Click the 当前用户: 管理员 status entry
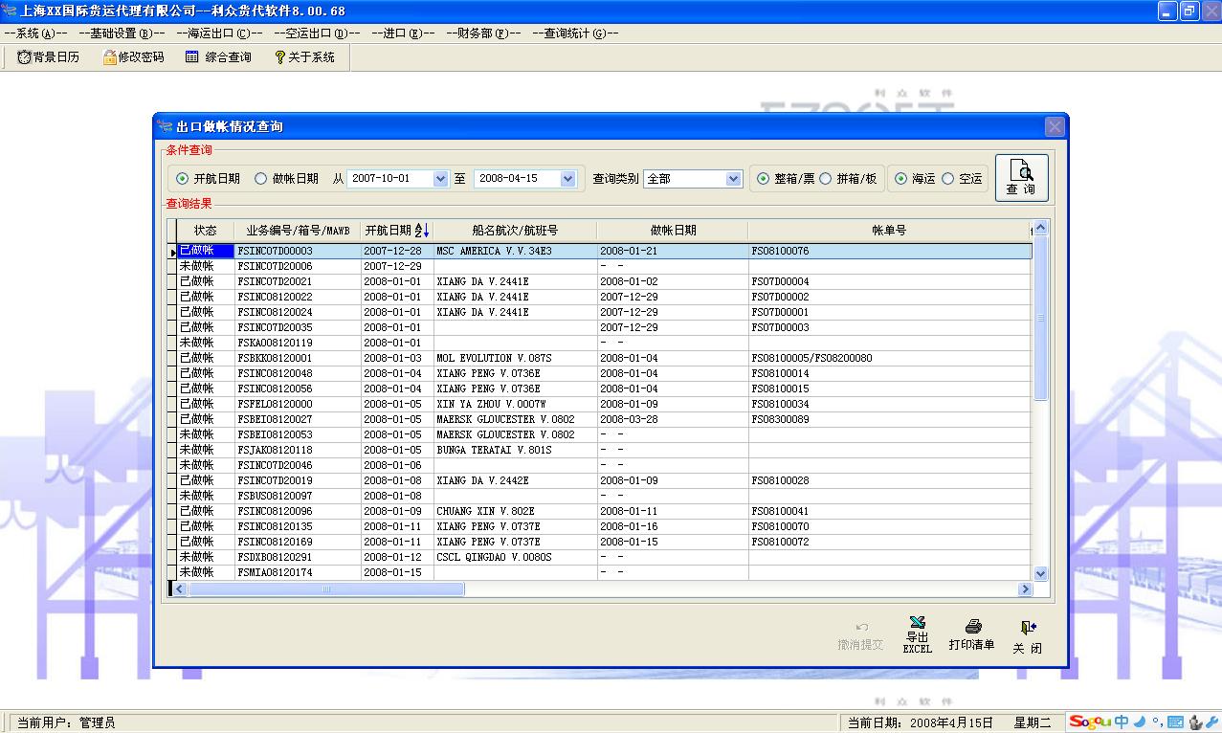This screenshot has height=733, width=1222. coord(66,722)
